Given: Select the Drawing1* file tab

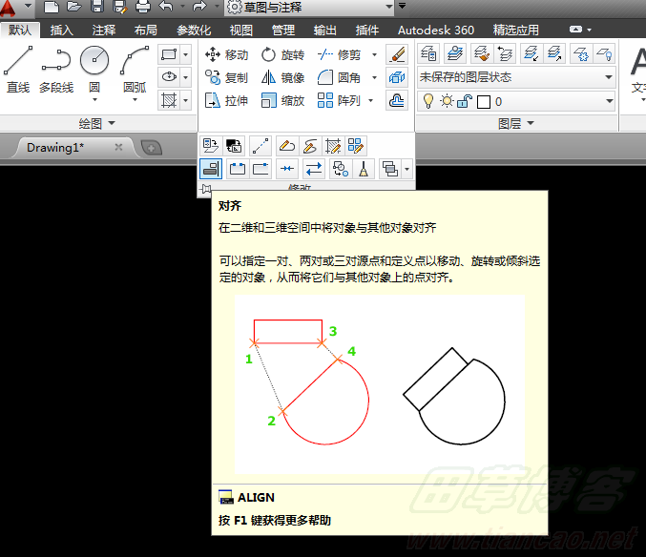Looking at the screenshot, I should tap(73, 148).
